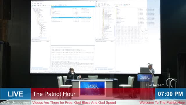Image resolution: width=186 pixels, height=105 pixels.
Task: Click the hex dump pane in right projected window
Action: click(x=132, y=36)
